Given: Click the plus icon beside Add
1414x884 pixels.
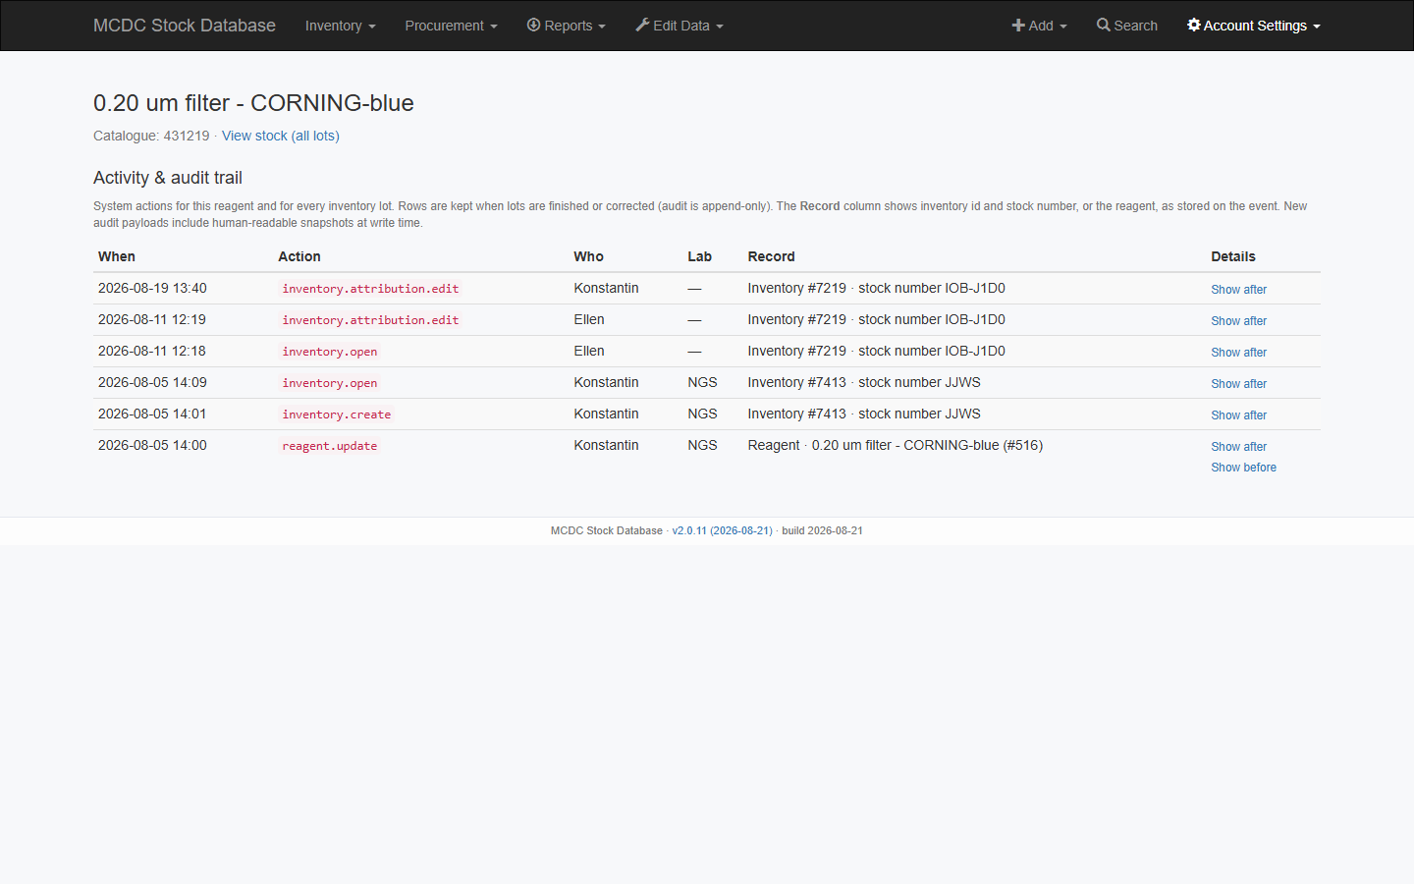Looking at the screenshot, I should click(x=1018, y=26).
